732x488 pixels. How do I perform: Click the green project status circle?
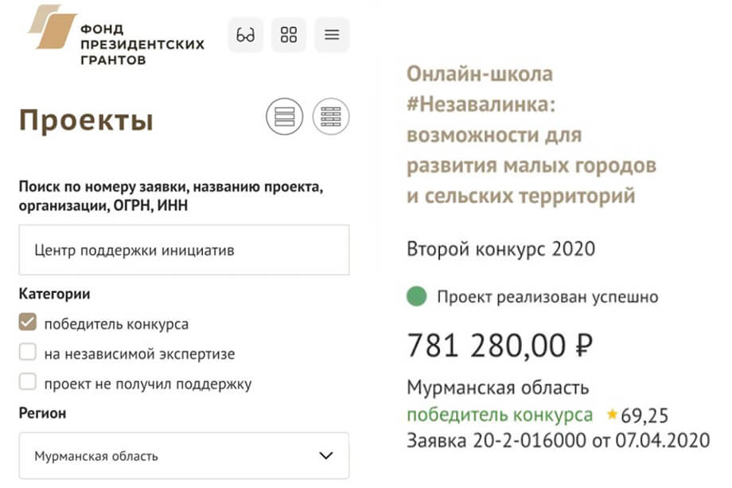[x=416, y=296]
